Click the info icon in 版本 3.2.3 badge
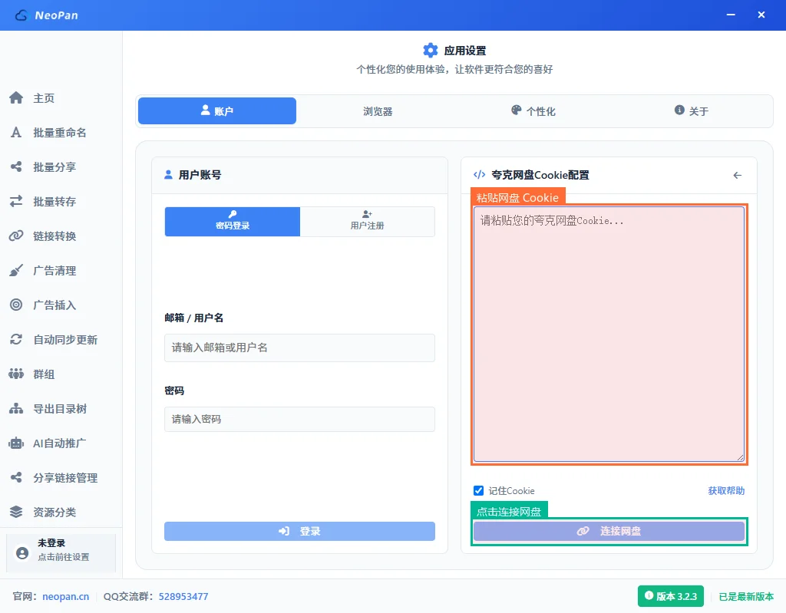The image size is (786, 613). click(649, 595)
